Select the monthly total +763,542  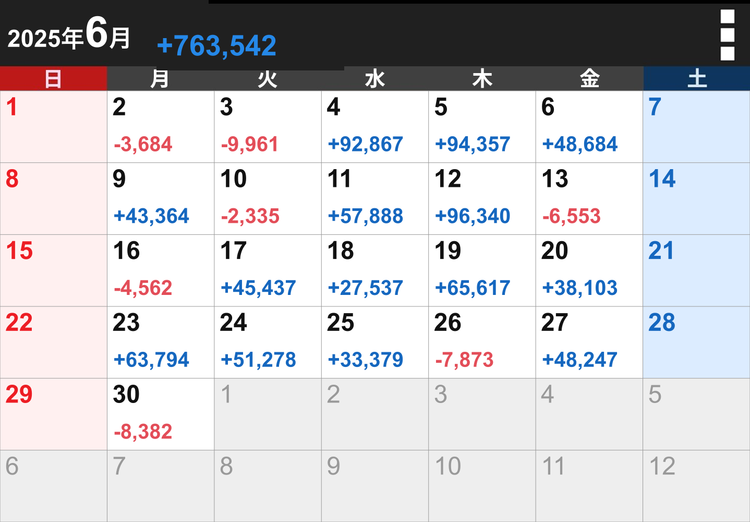tap(216, 45)
